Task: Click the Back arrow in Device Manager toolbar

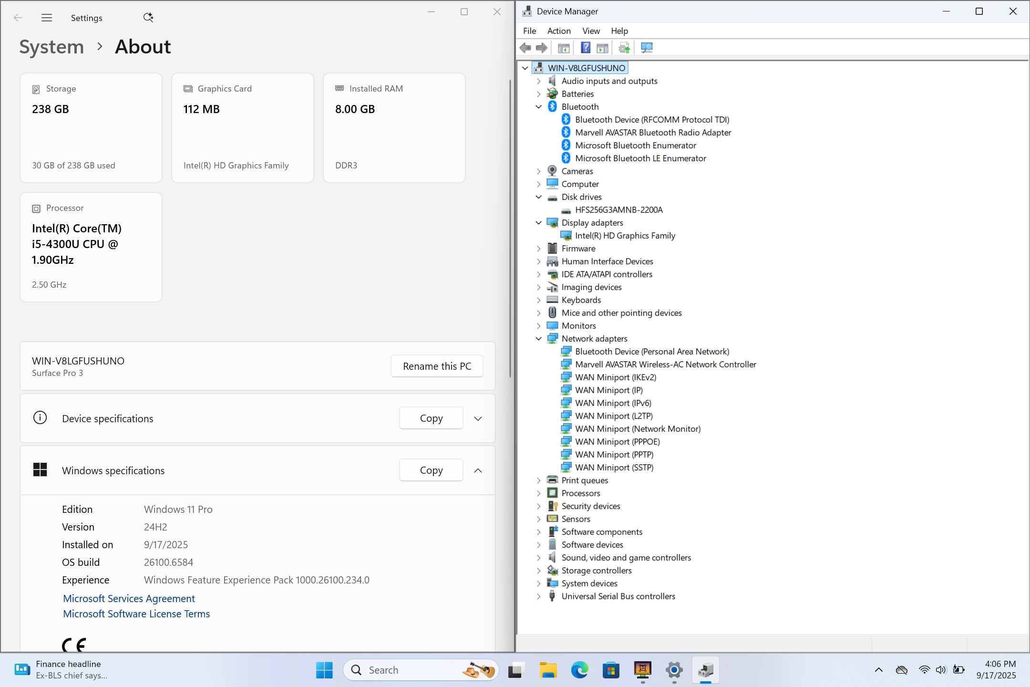Action: click(525, 48)
